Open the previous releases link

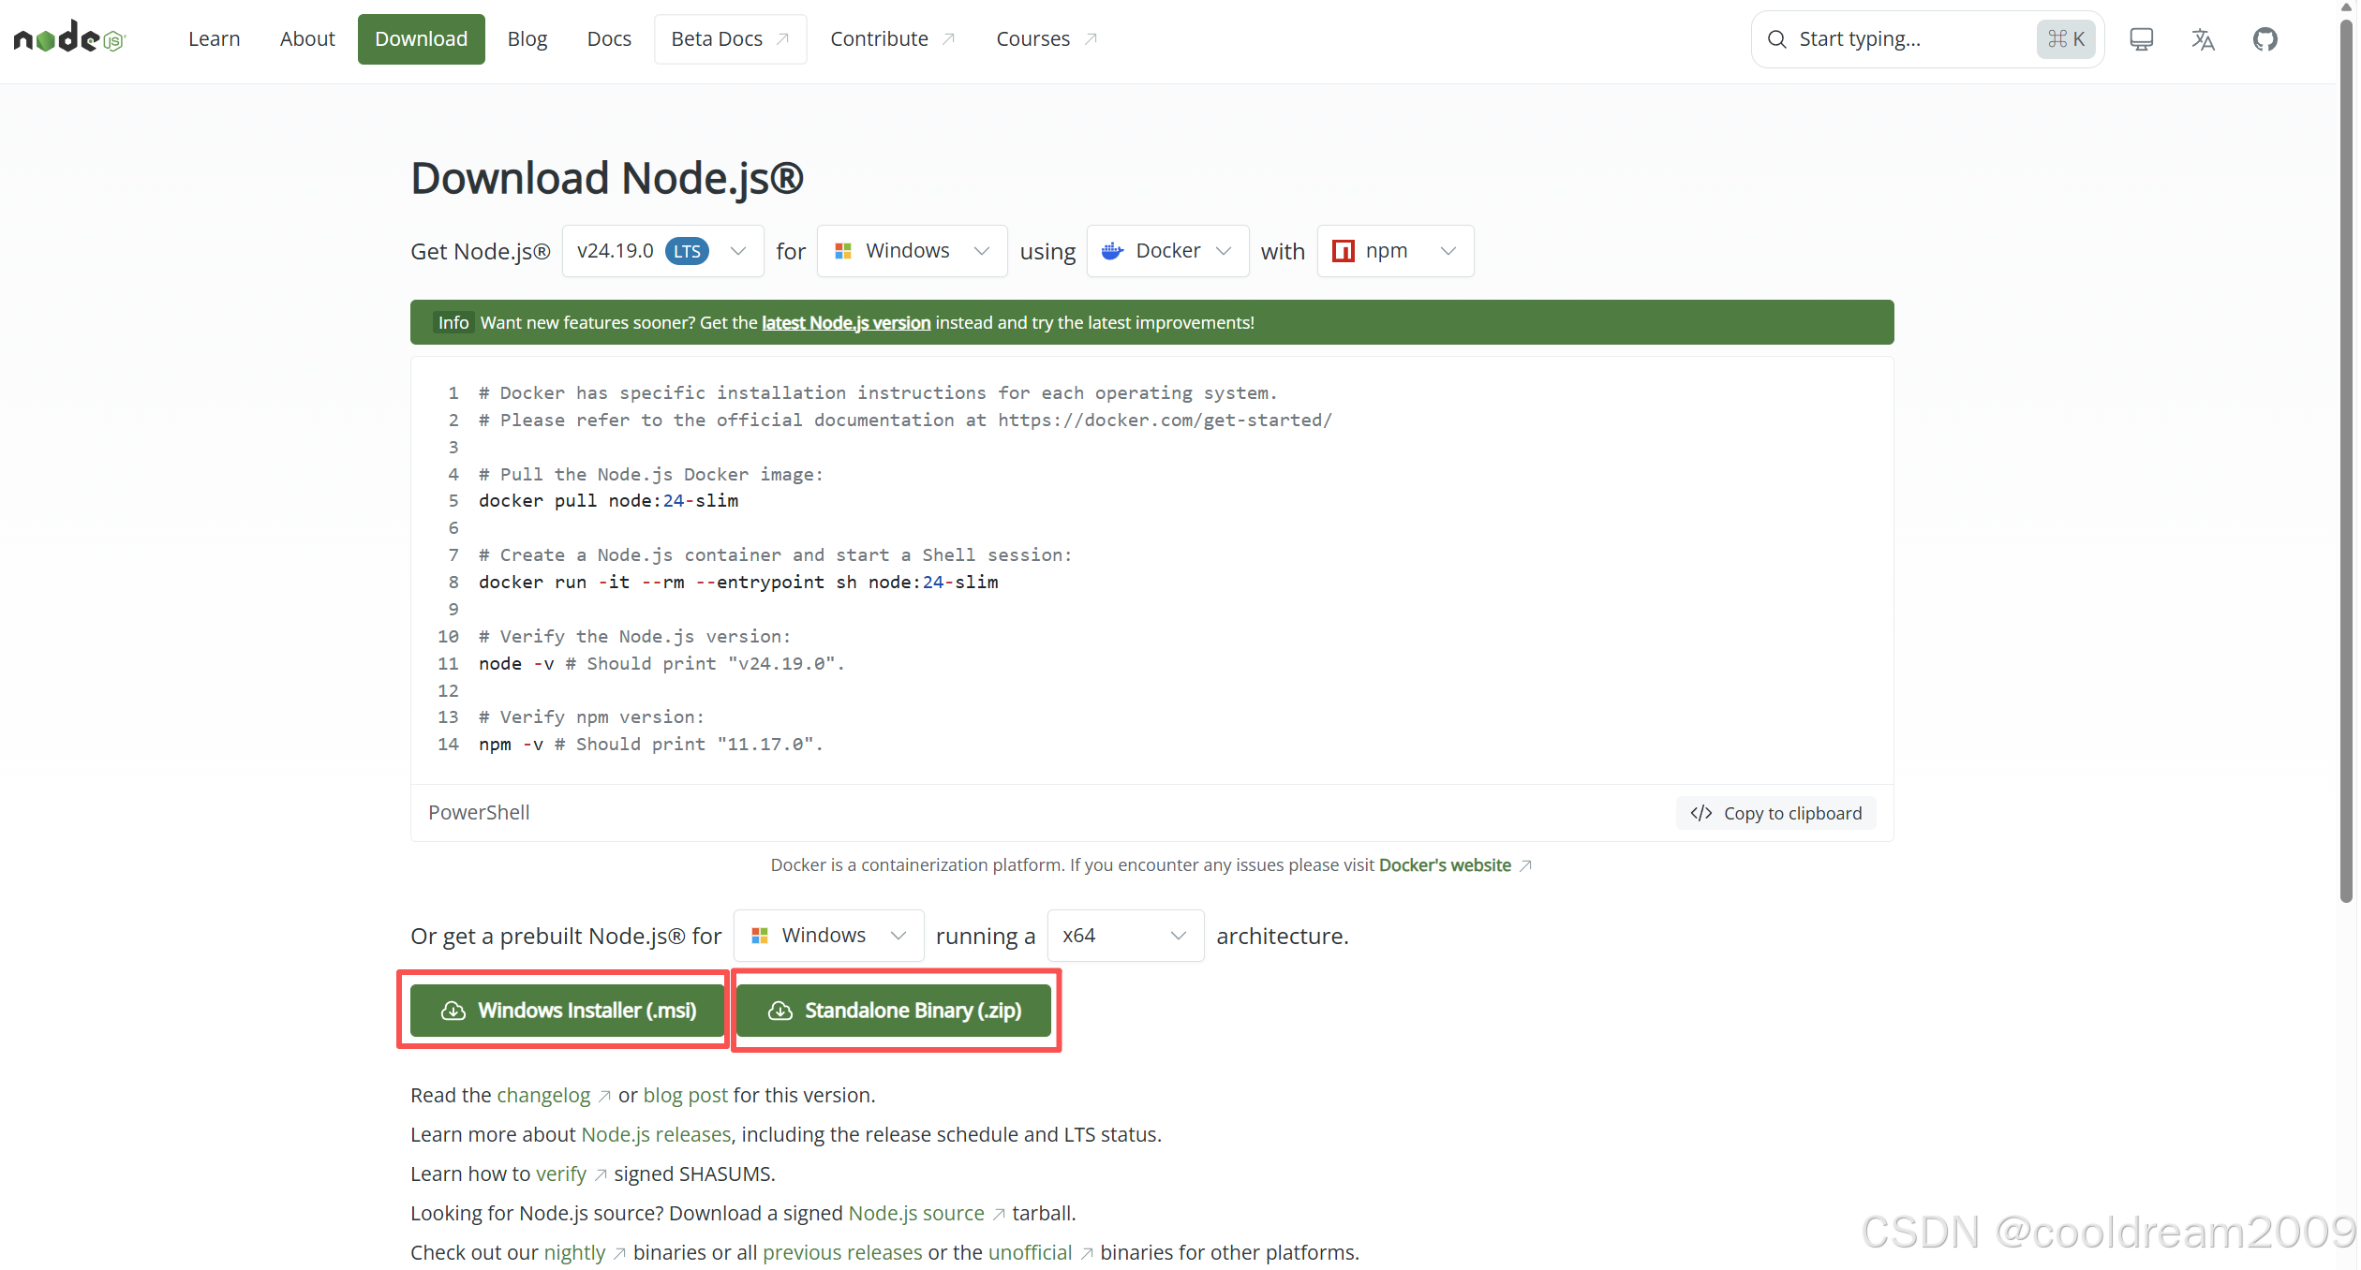point(842,1253)
